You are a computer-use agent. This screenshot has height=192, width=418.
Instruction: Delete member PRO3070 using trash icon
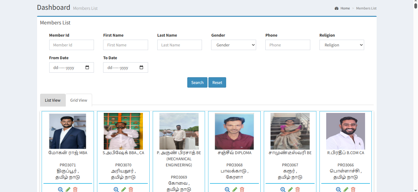pos(131,189)
